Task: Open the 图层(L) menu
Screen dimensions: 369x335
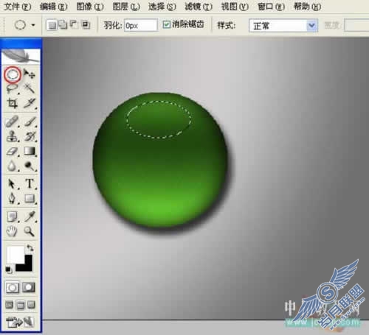Action: [126, 7]
